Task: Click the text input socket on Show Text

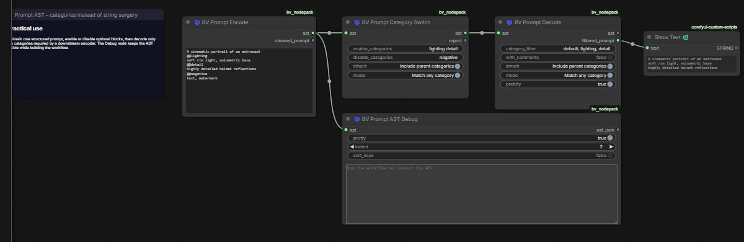Action: coord(647,48)
